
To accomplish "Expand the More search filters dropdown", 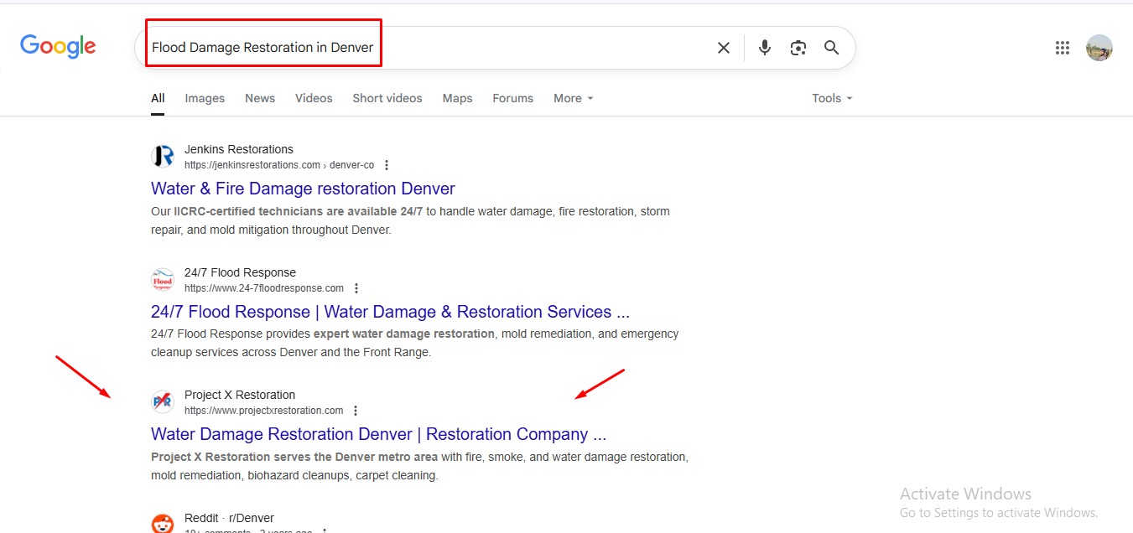I will (573, 98).
